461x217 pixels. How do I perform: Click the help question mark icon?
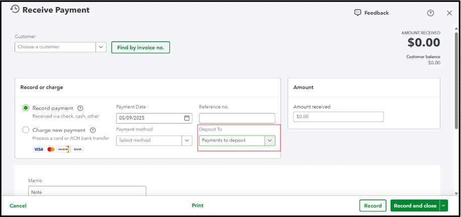point(430,13)
